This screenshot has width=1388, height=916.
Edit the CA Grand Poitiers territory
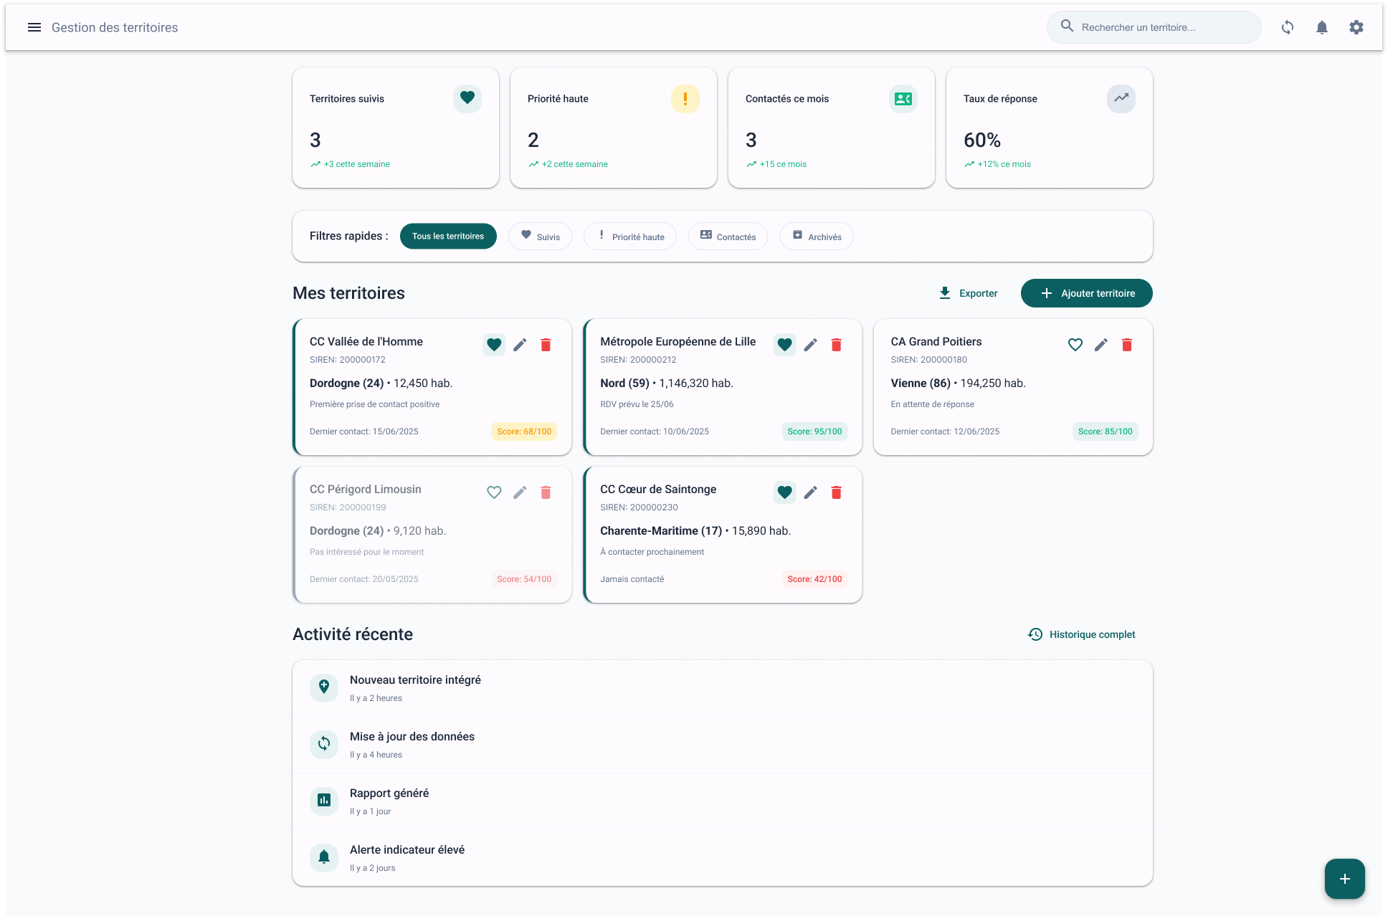click(x=1101, y=345)
